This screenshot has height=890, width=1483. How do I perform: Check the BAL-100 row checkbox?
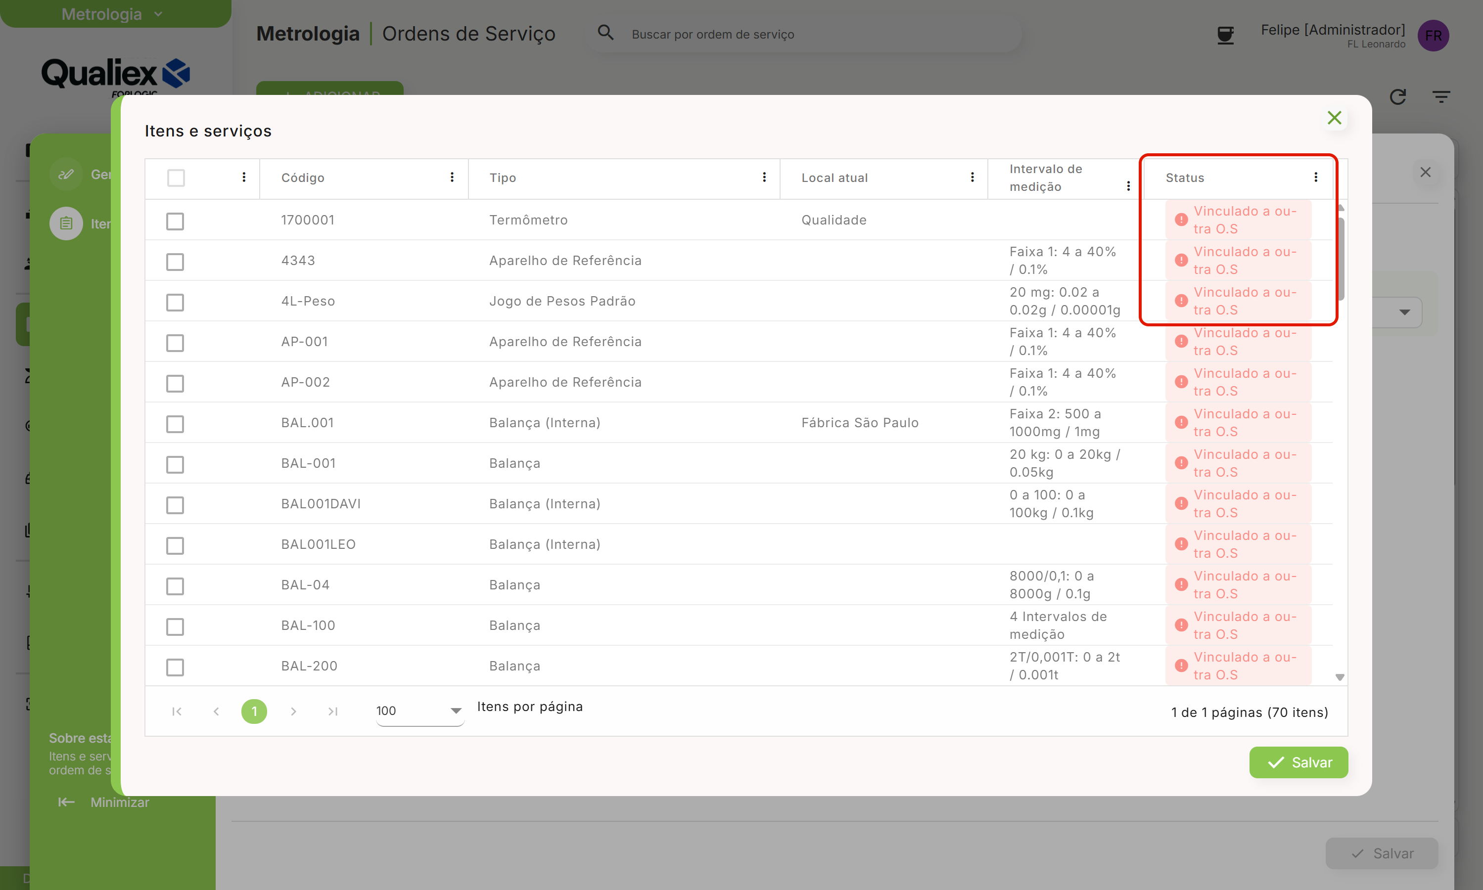[175, 627]
